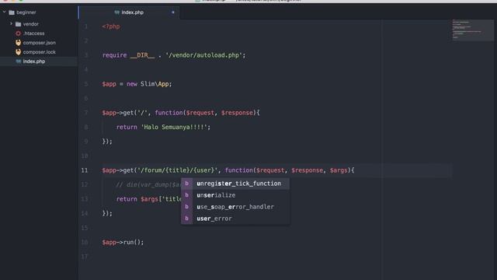Click the type badge beside user_error

tap(186, 219)
